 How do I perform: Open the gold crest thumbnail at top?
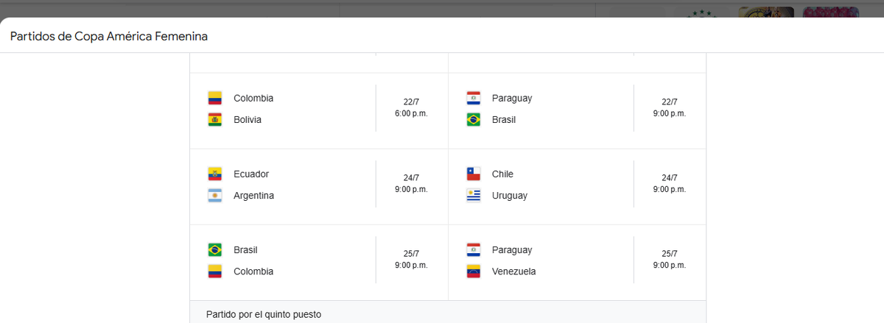coord(766,13)
